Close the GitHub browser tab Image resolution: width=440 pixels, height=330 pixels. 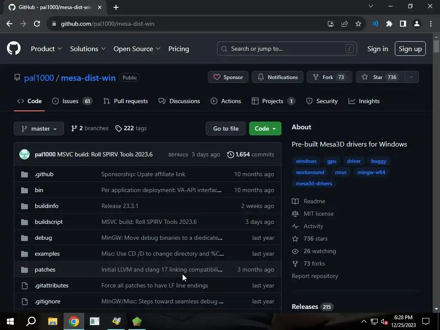tap(100, 7)
